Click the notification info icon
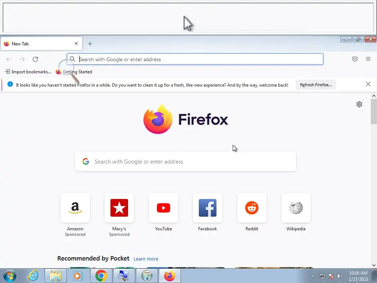377x283 pixels. point(10,84)
